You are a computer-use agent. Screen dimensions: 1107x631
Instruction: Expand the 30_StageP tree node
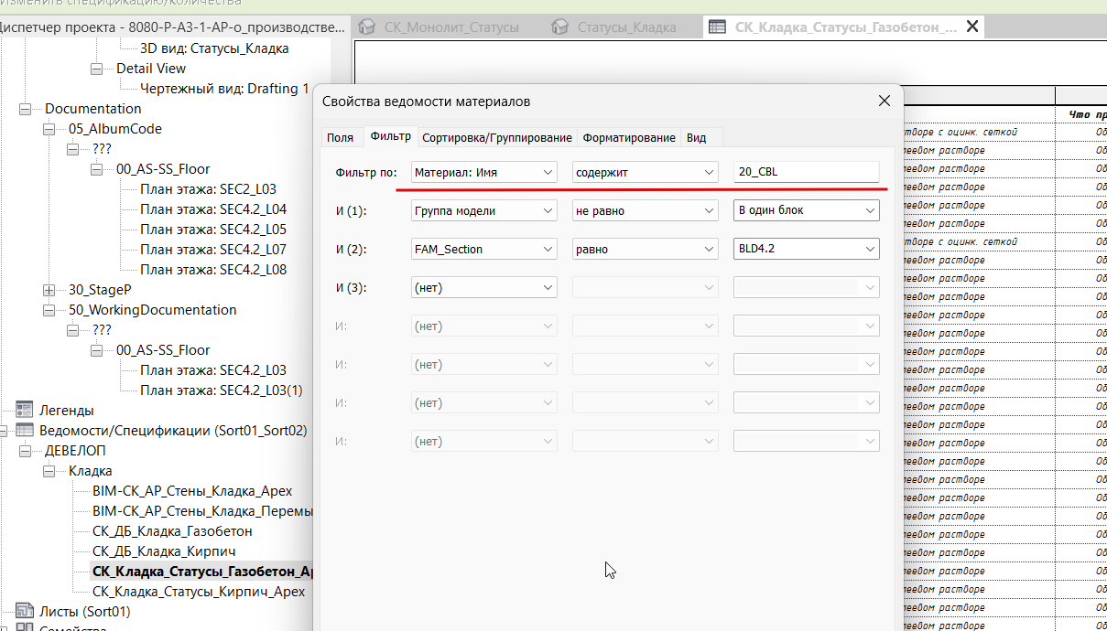tap(49, 290)
